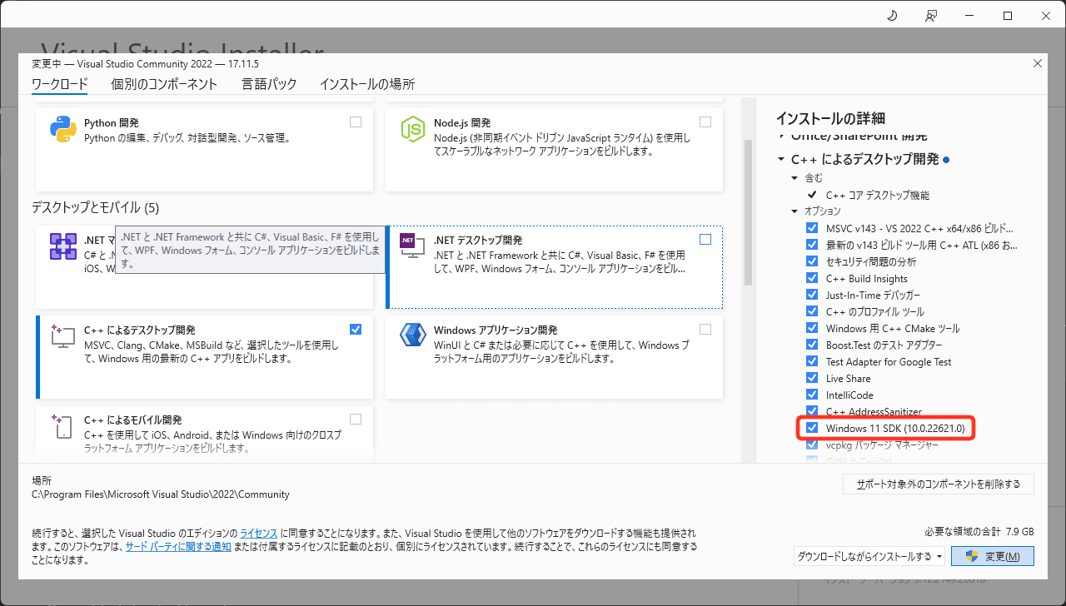Screen dimensions: 1066x606
Task: Uncheck Test Adapter for Google Test option
Action: pos(812,361)
